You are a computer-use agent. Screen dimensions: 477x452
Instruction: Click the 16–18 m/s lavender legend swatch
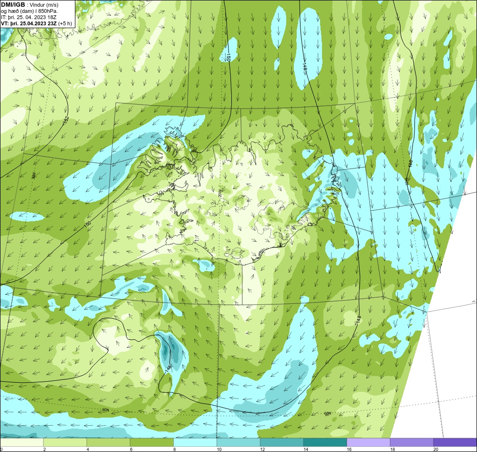point(368,442)
